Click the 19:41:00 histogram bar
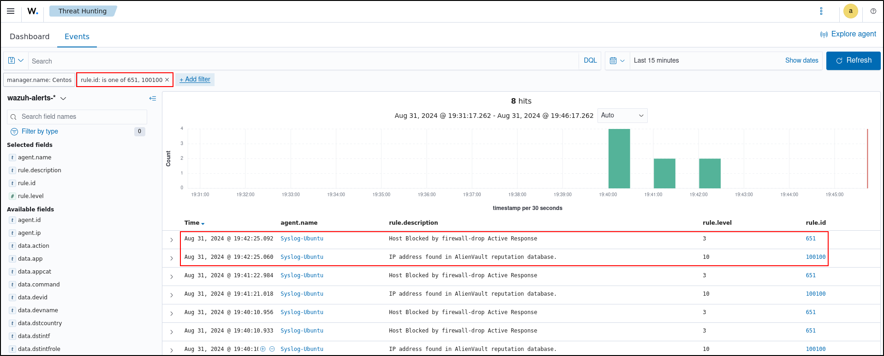The height and width of the screenshot is (356, 884). click(664, 174)
